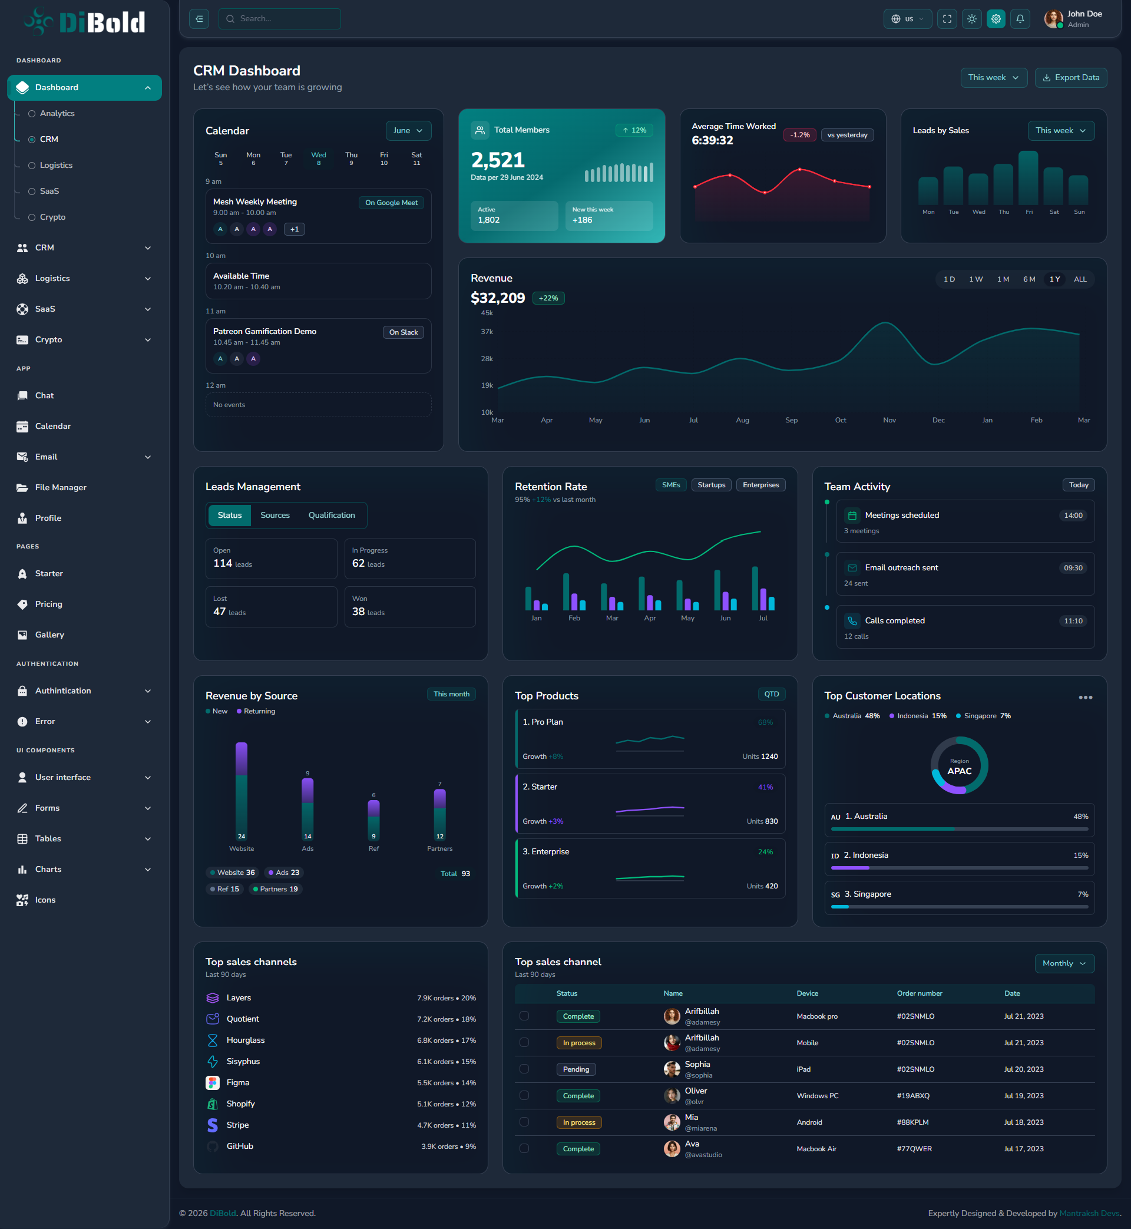This screenshot has height=1229, width=1131.
Task: Select 6 M revenue range
Action: pos(1029,279)
